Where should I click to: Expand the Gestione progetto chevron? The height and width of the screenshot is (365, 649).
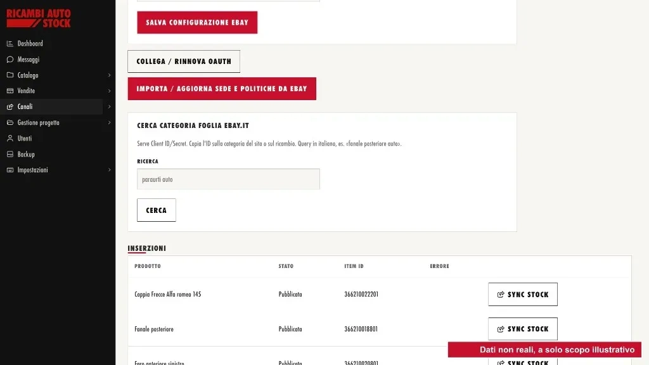tap(109, 122)
